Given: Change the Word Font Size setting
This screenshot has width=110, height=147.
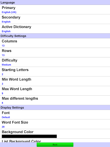Looking at the screenshot, I should [x=55, y=124].
